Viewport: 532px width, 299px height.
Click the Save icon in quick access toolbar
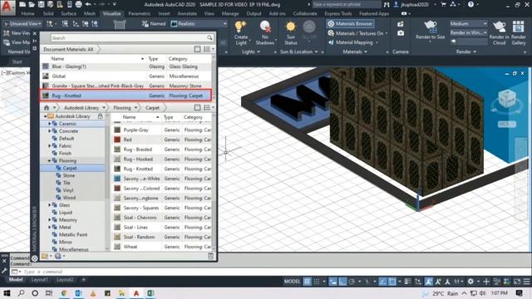[41, 4]
